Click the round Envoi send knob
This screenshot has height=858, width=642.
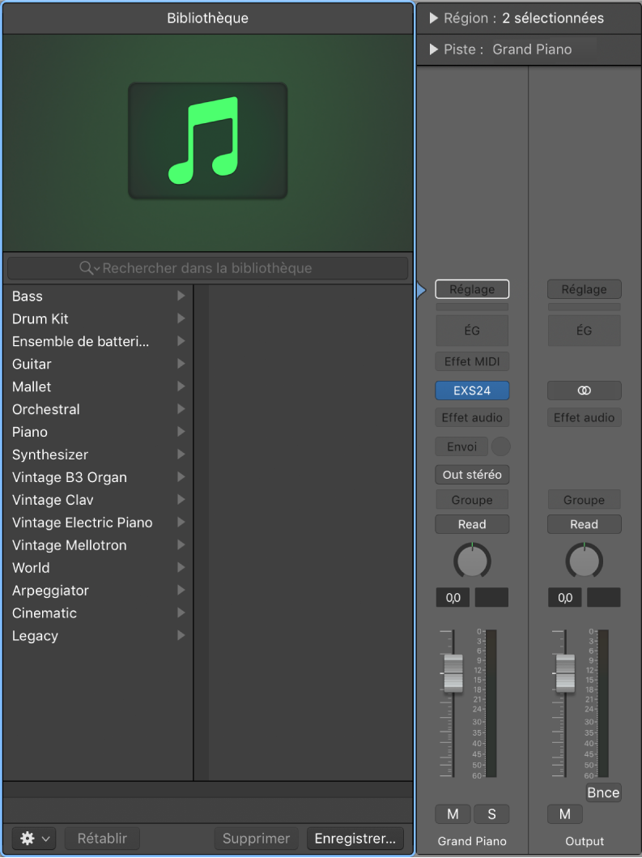[x=501, y=446]
